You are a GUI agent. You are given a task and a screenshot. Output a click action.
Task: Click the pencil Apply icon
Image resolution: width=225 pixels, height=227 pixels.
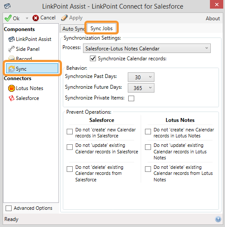point(64,18)
